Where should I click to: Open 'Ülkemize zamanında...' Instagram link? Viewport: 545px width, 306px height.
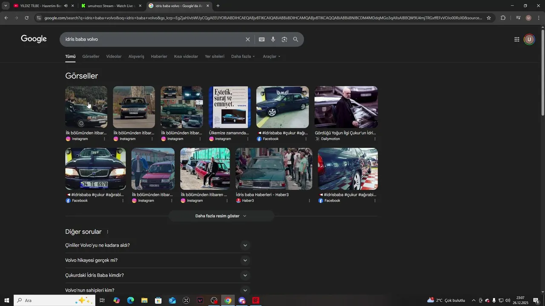pos(229,133)
